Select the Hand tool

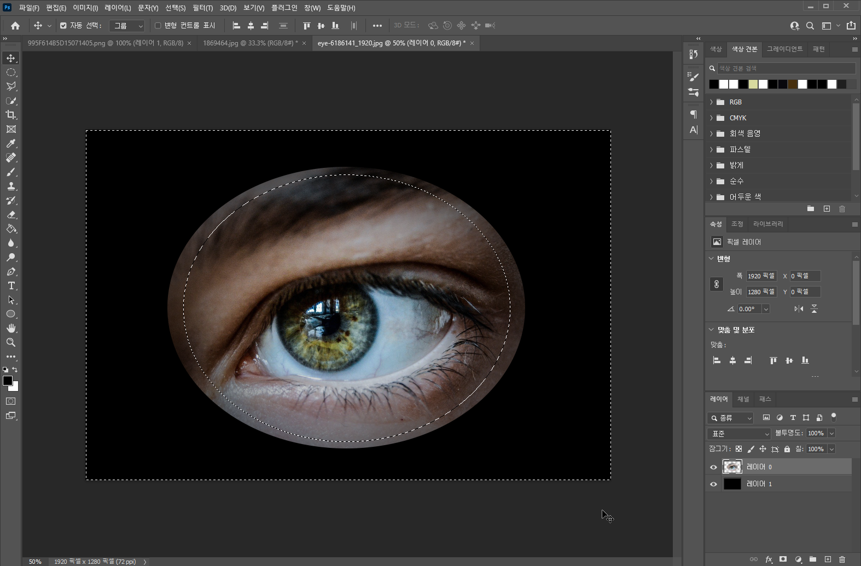click(11, 328)
